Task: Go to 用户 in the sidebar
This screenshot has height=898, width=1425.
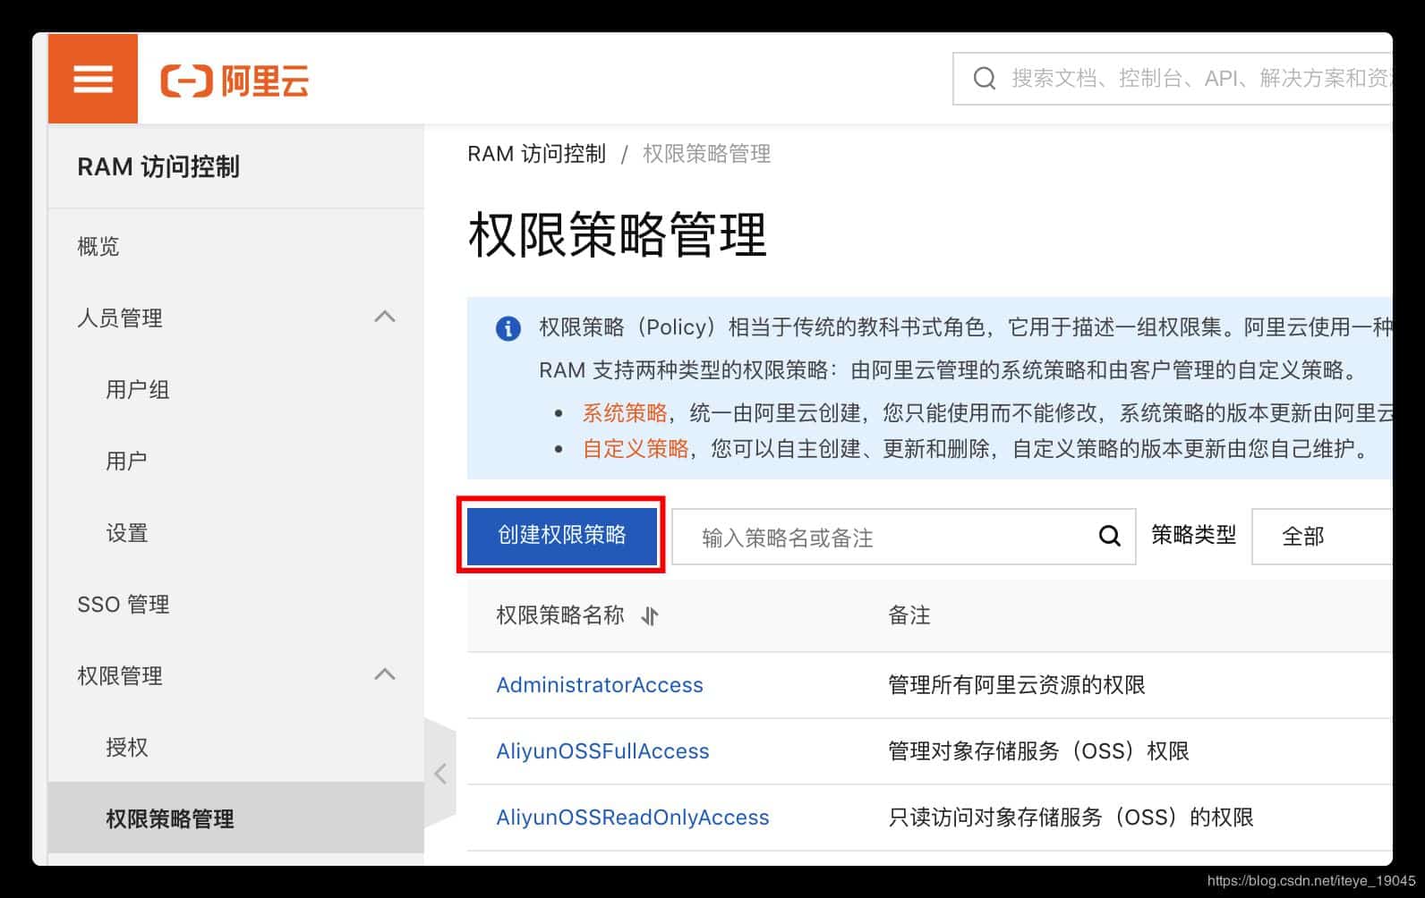Action: click(x=126, y=462)
